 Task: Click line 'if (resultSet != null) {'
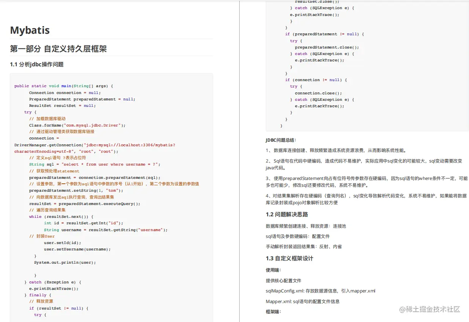(59, 308)
